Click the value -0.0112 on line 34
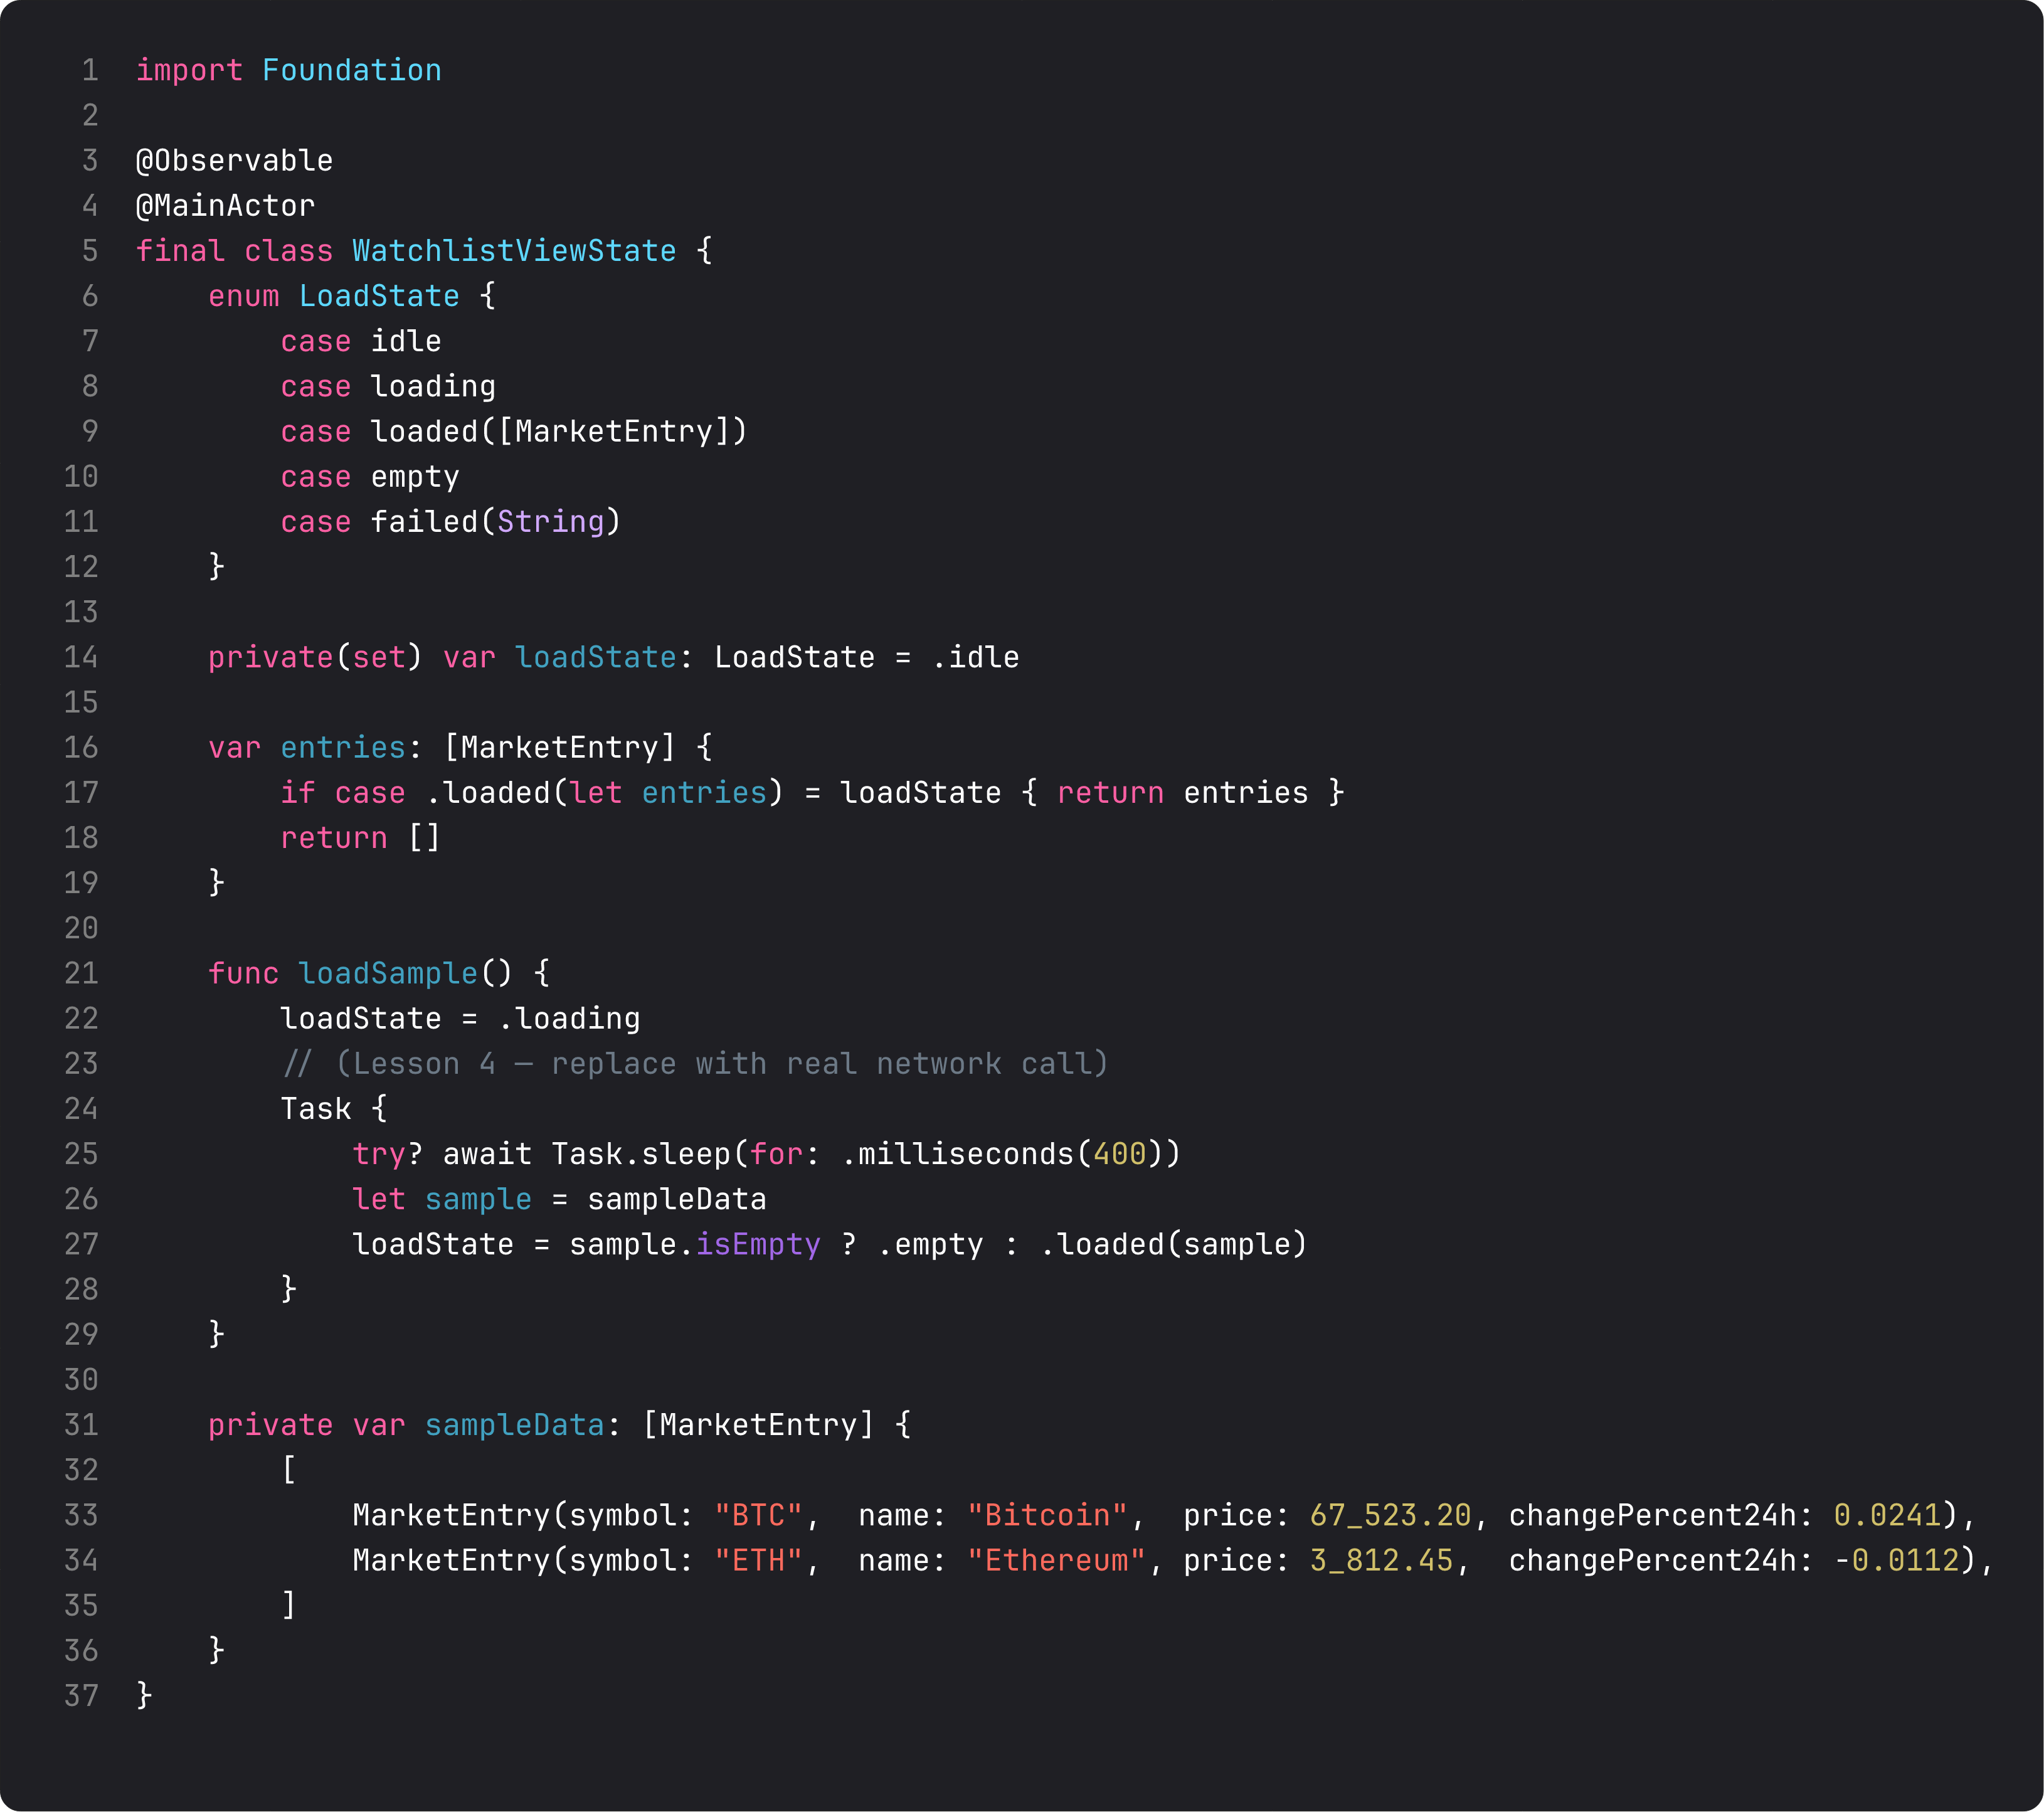The image size is (2044, 1812). [x=1896, y=1560]
